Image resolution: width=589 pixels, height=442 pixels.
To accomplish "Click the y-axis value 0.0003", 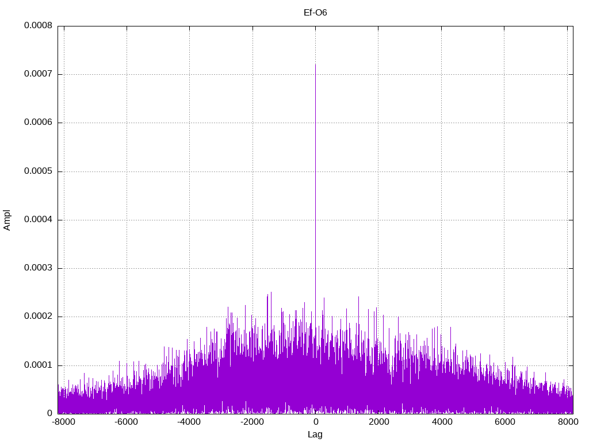I will 39,268.
